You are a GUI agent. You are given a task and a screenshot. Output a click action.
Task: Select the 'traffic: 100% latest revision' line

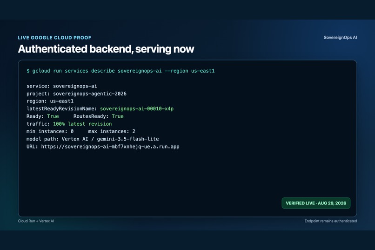69,124
